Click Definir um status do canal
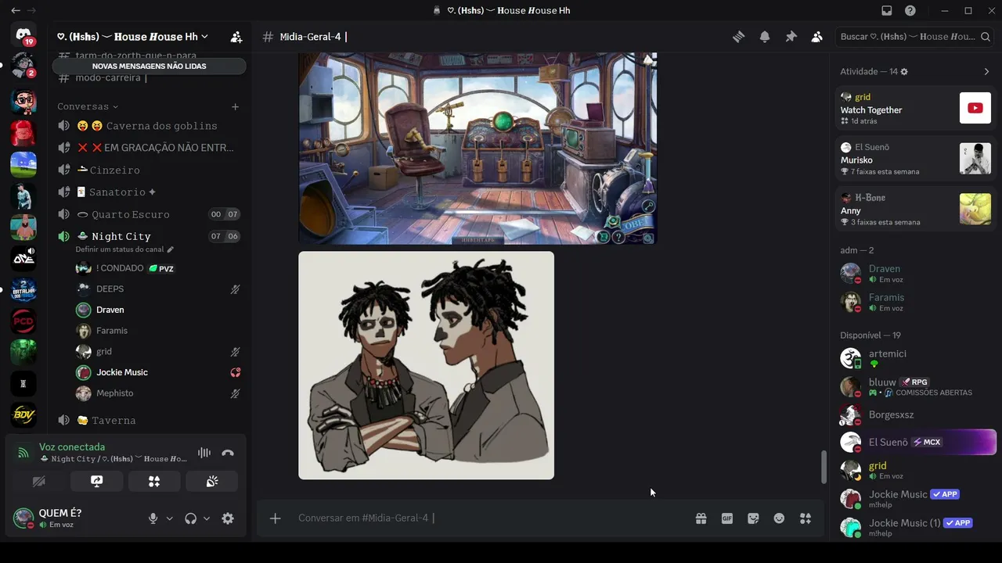1002x563 pixels. 120,249
